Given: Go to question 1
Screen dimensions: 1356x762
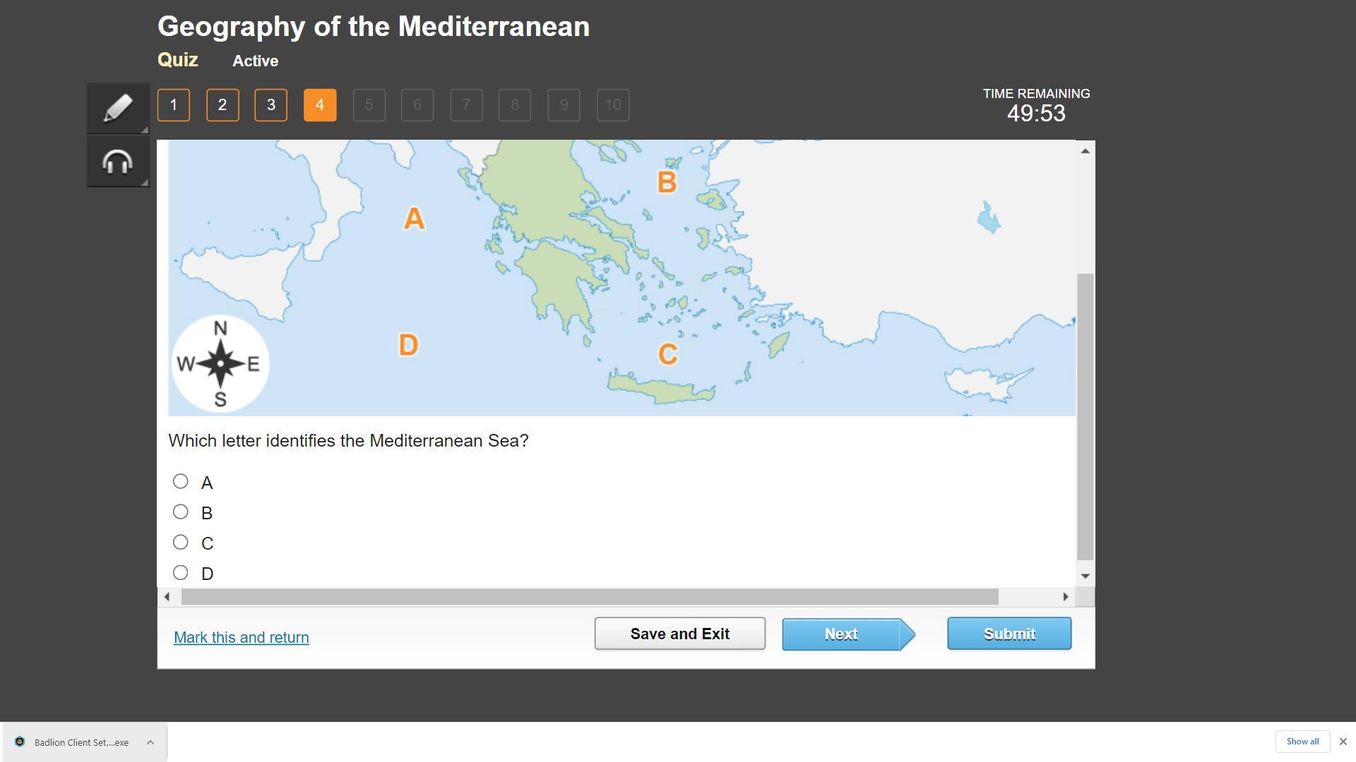Looking at the screenshot, I should (174, 105).
